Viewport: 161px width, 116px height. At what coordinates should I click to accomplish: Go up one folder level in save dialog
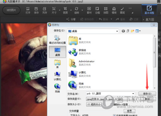(x=128, y=31)
